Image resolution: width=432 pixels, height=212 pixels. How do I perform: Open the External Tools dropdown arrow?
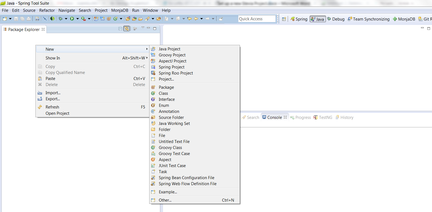click(89, 19)
